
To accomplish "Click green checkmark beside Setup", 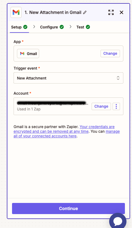I will (25, 27).
